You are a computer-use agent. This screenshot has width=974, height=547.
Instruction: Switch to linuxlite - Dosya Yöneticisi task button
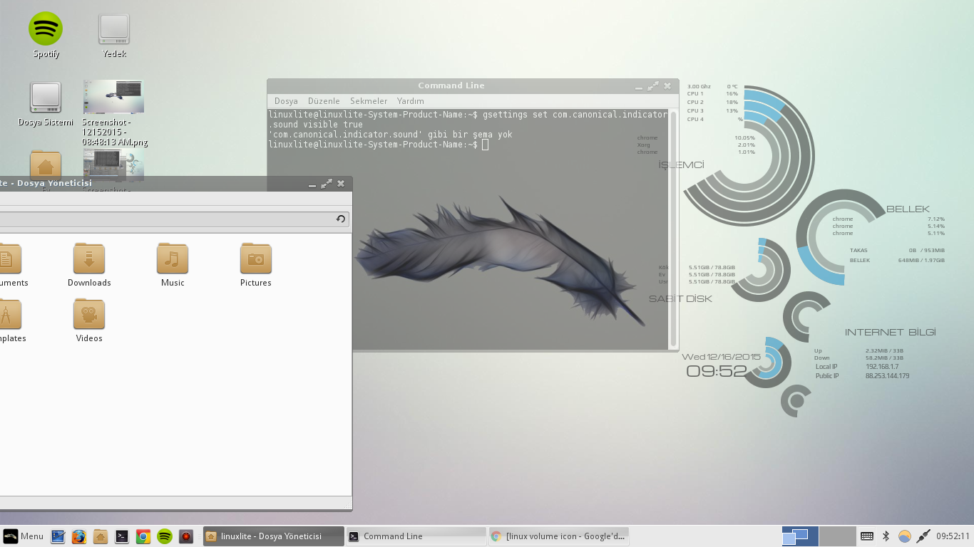(273, 536)
